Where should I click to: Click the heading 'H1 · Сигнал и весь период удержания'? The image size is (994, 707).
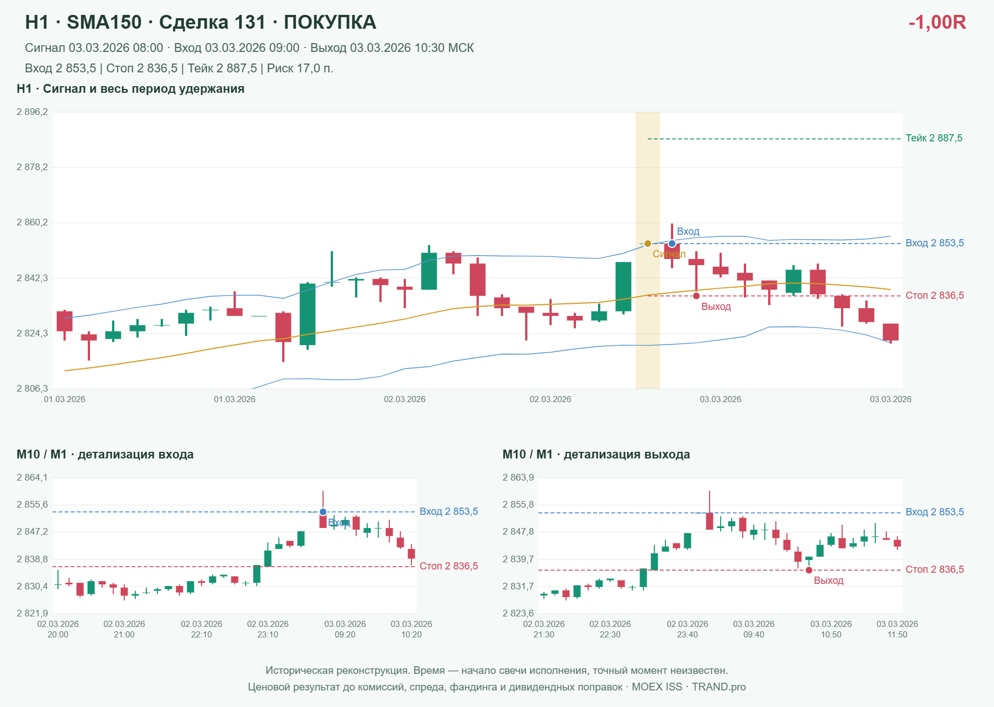click(x=130, y=89)
